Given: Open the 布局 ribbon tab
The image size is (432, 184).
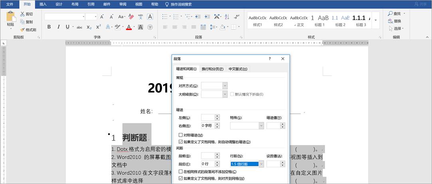Looking at the screenshot, I should [x=75, y=4].
